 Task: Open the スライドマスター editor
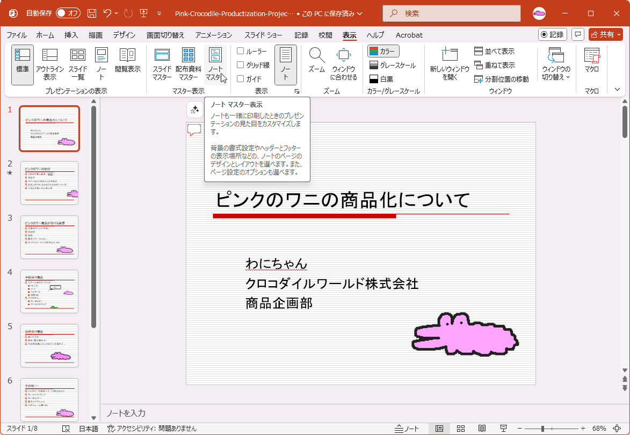coord(163,63)
